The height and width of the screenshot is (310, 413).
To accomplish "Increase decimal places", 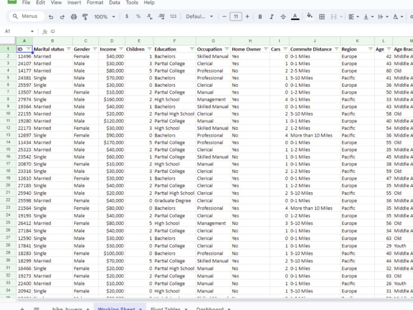I will [161, 17].
